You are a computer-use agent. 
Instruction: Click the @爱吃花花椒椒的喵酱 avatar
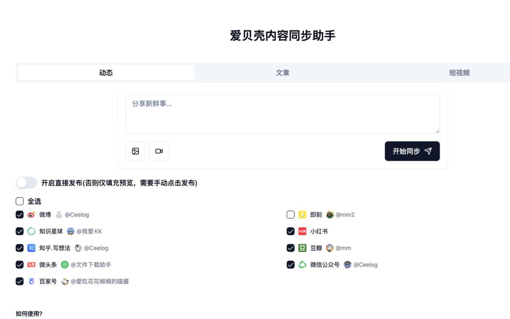(x=65, y=281)
